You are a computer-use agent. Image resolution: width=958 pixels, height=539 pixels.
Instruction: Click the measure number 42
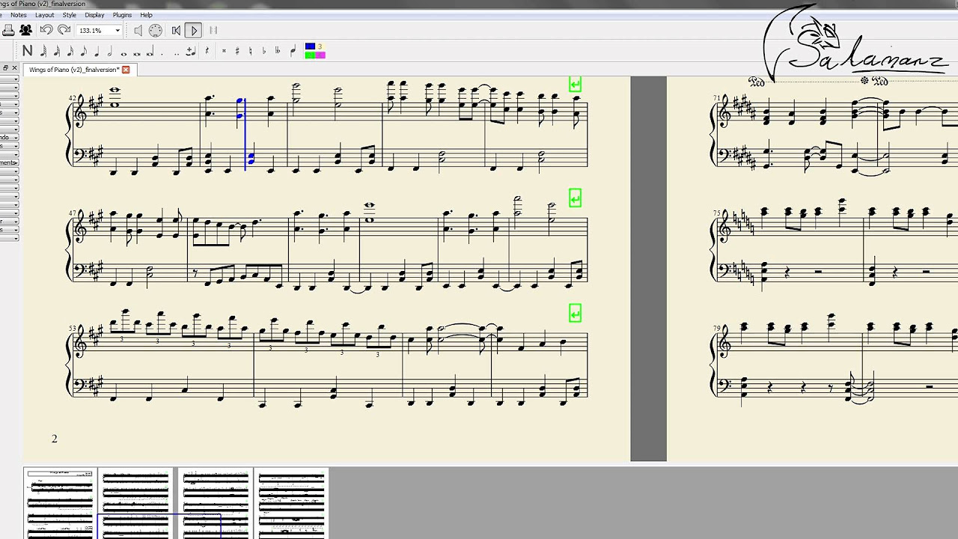coord(72,98)
